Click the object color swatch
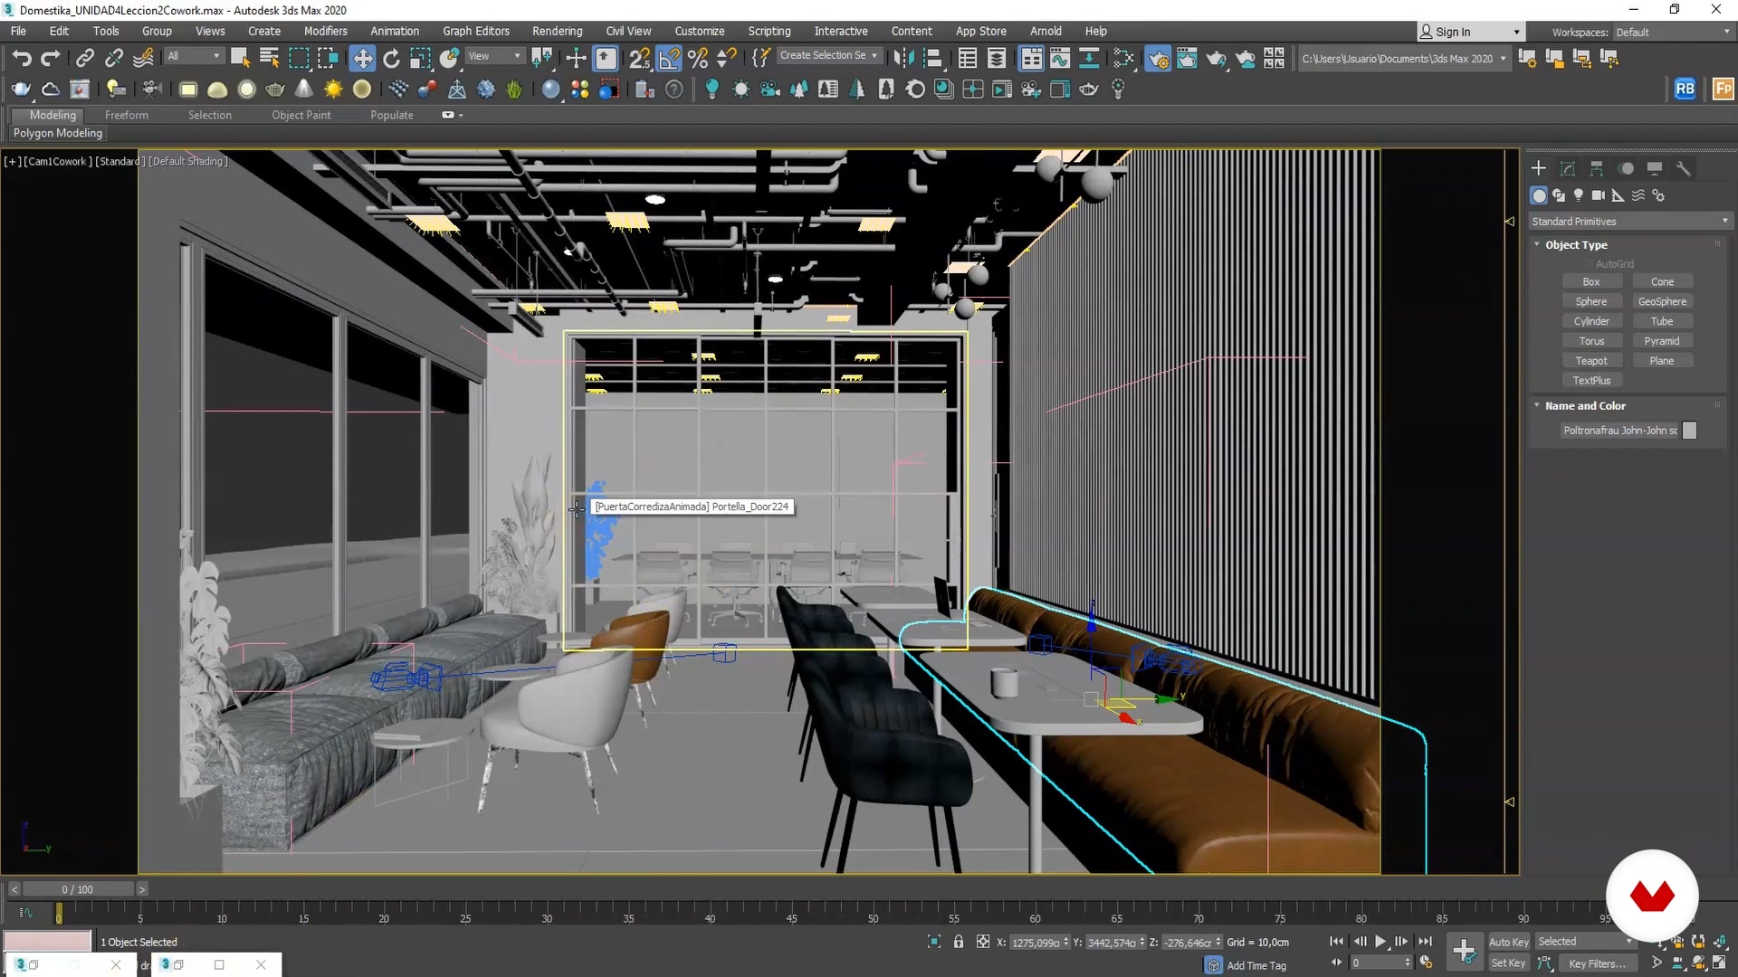The image size is (1738, 977). point(1689,431)
